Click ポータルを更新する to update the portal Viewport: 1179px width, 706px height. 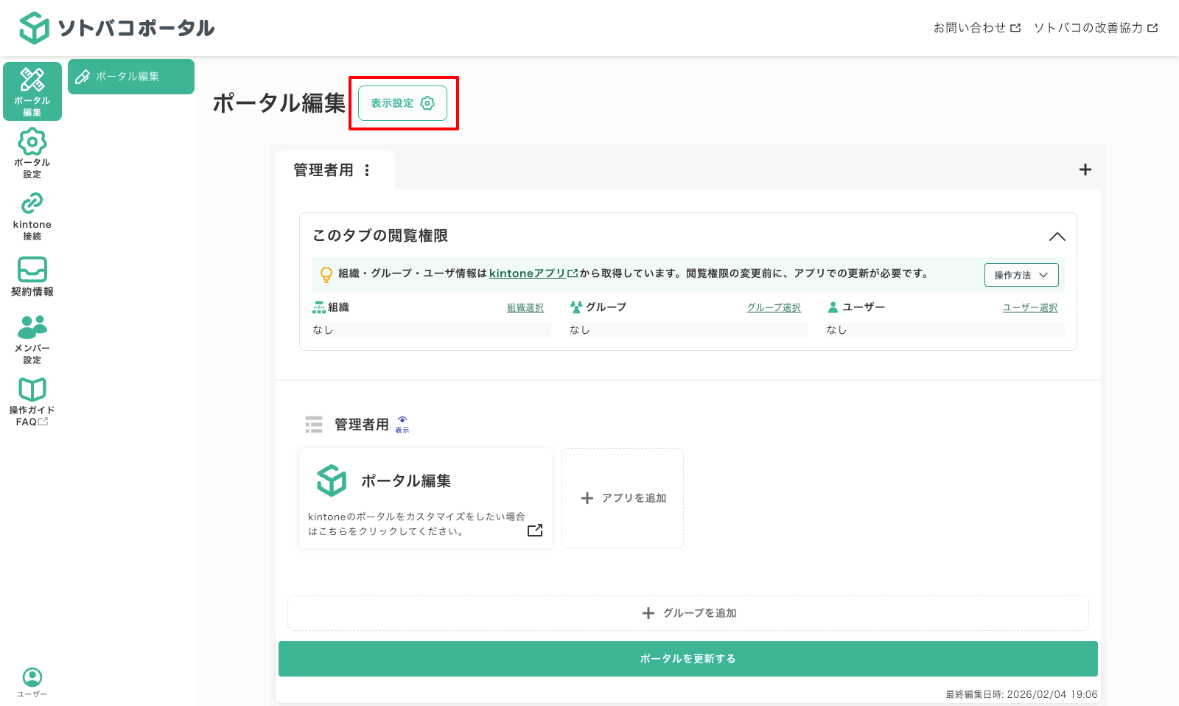[x=688, y=658]
